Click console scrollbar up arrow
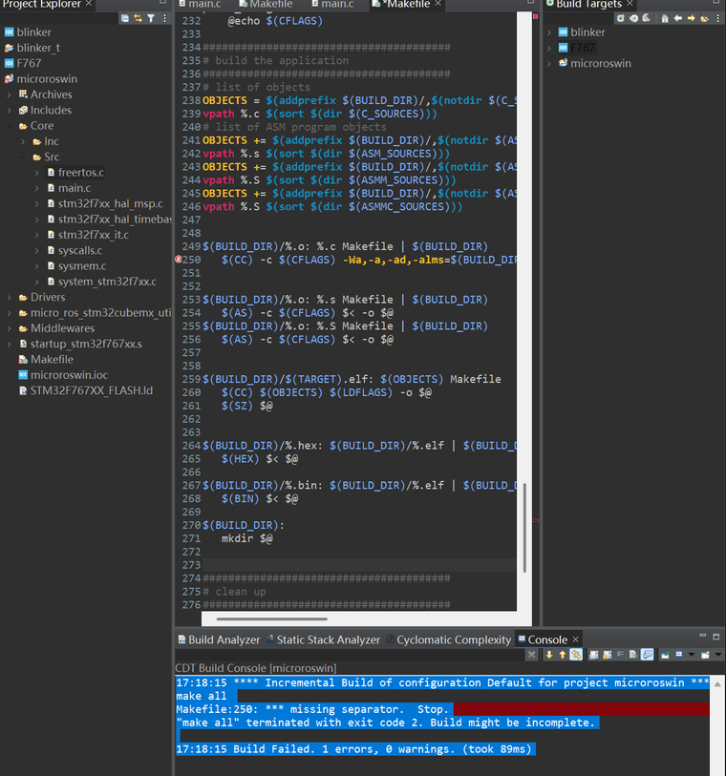Image resolution: width=726 pixels, height=776 pixels. 717,683
